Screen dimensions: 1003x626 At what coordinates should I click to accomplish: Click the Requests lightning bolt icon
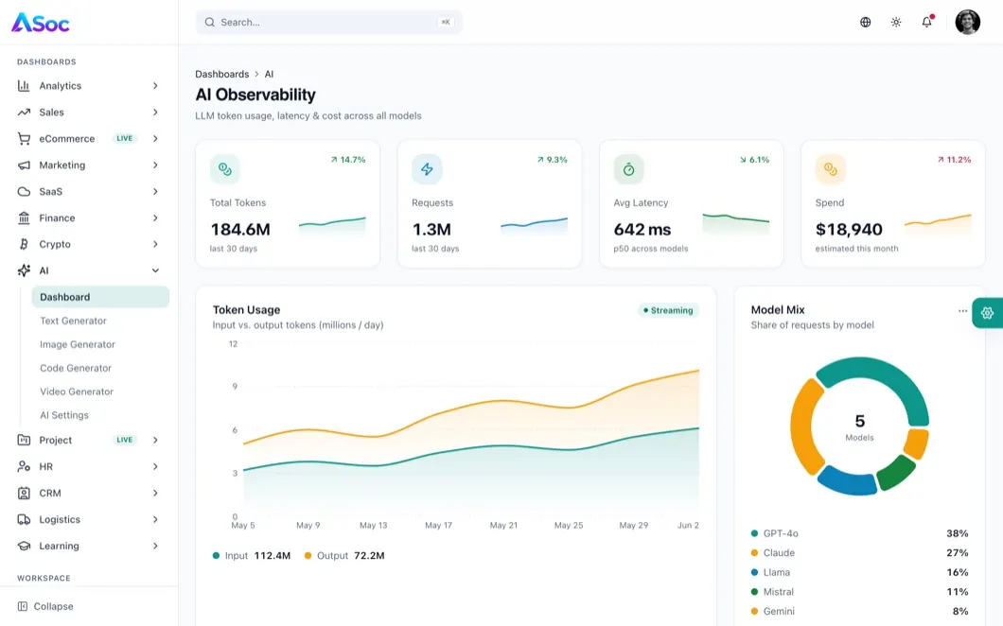[427, 169]
